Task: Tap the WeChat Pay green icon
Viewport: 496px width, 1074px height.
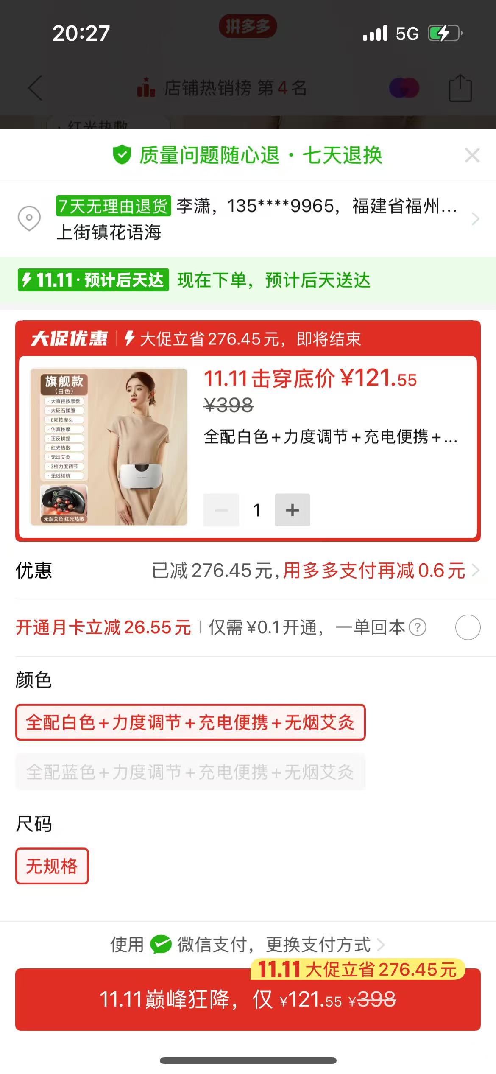Action: [x=161, y=945]
